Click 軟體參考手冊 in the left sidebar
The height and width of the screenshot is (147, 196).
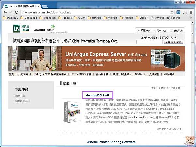pyautogui.click(x=22, y=101)
